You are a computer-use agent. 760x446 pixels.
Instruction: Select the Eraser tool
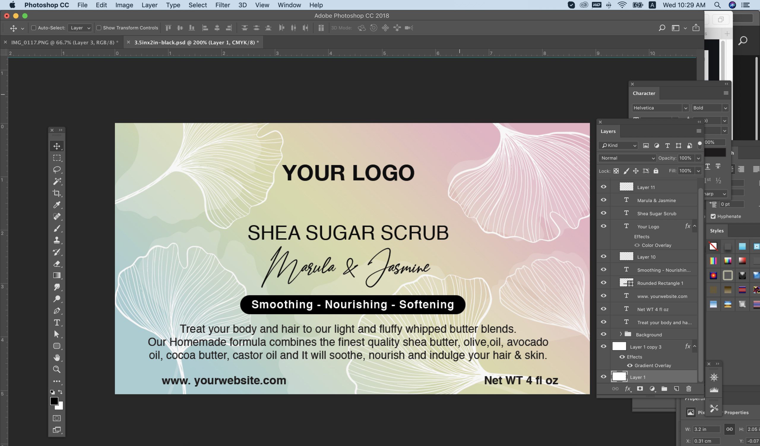(x=57, y=264)
